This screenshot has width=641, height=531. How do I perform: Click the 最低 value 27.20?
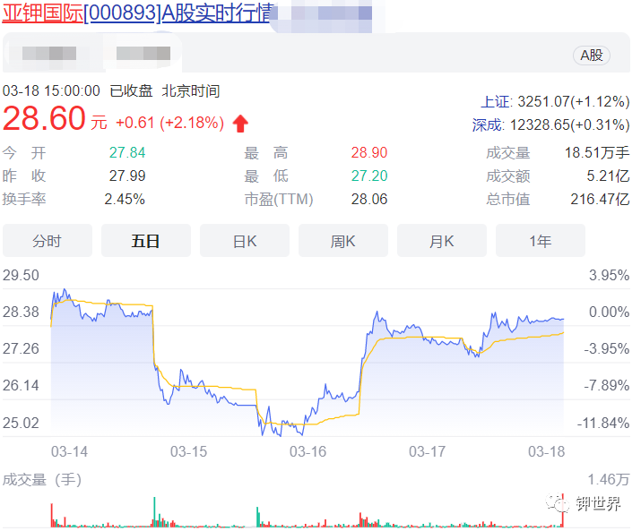click(369, 176)
